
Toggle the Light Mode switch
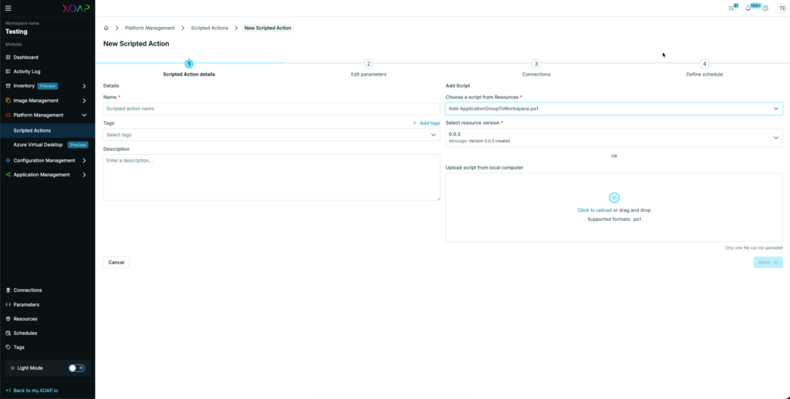click(76, 368)
